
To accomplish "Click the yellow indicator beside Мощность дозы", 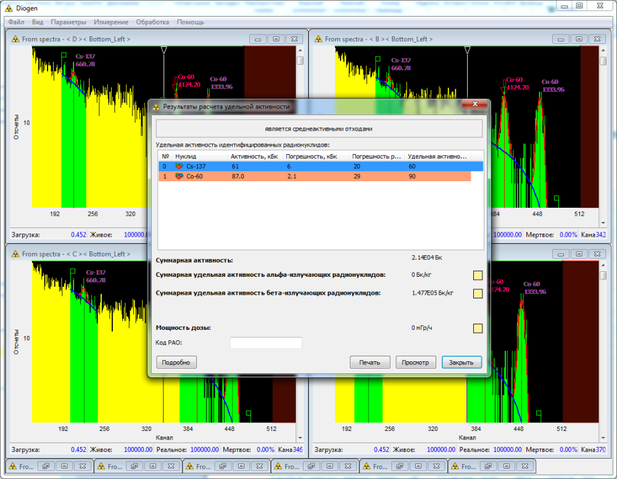I will (x=477, y=328).
